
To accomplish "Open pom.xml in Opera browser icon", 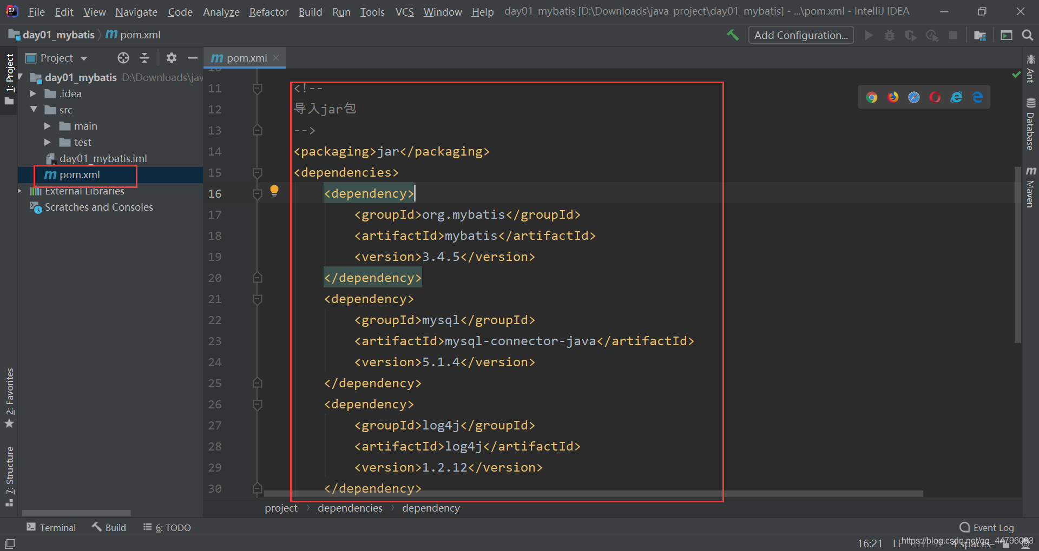I will (x=935, y=97).
